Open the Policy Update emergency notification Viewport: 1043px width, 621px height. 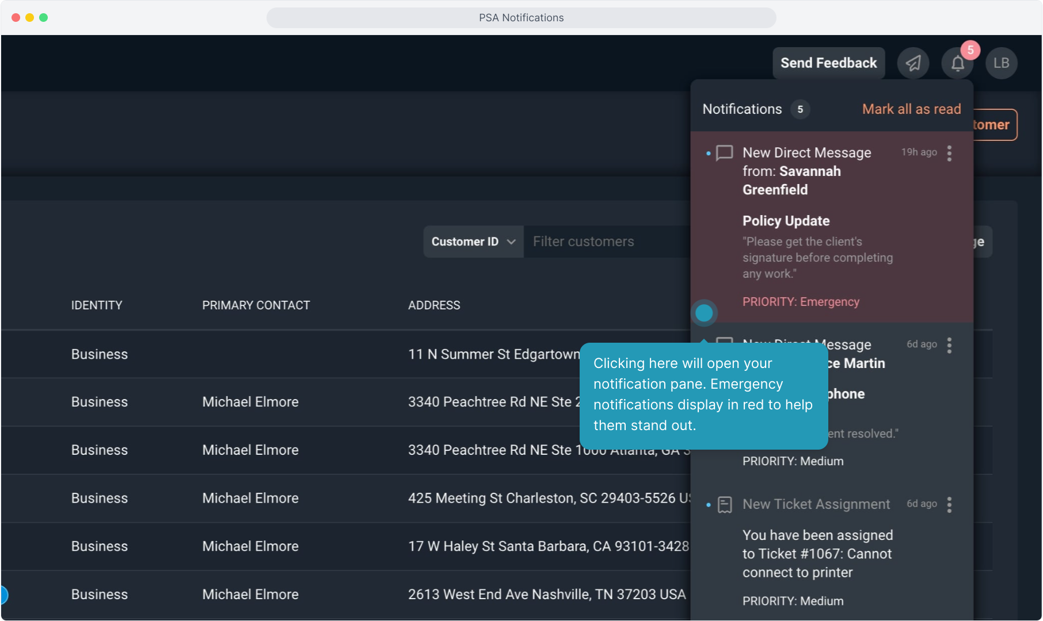point(817,241)
